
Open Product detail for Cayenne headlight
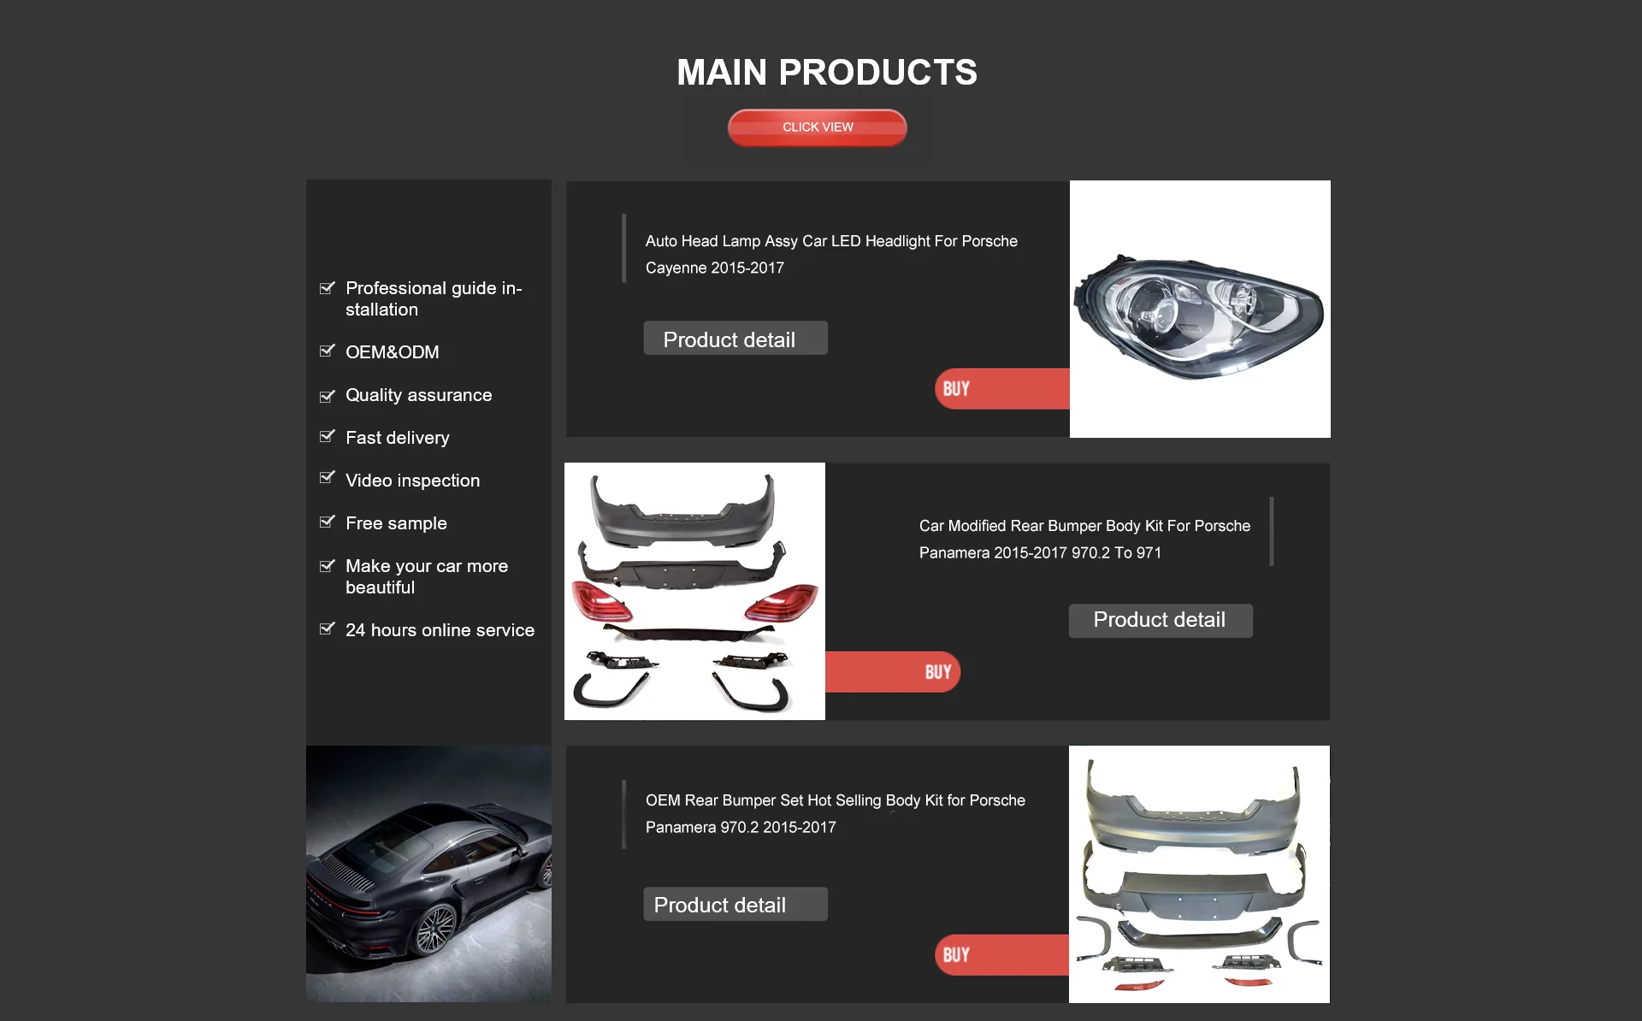735,339
